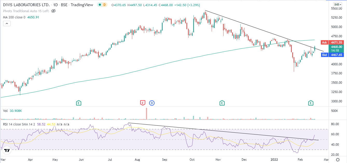
Task: Show the hidden Pivots indicator via eye icon
Action: [x=53, y=11]
